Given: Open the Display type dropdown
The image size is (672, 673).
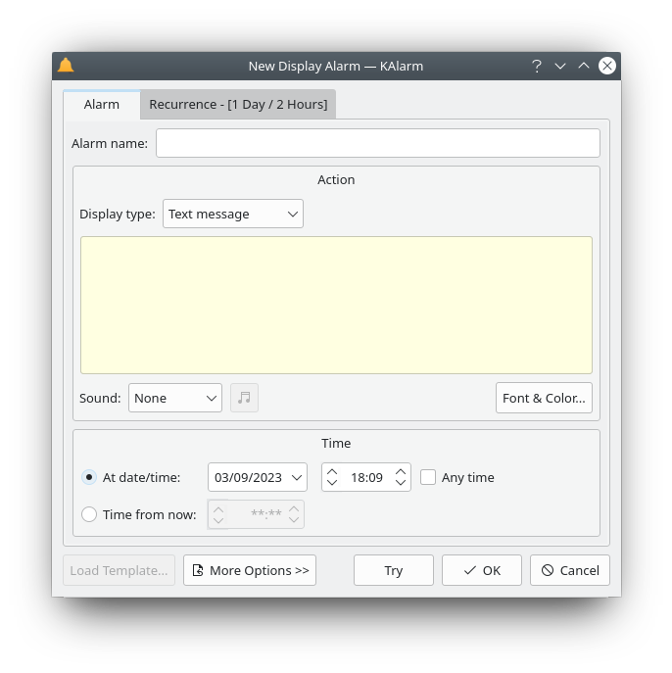Looking at the screenshot, I should 233,214.
